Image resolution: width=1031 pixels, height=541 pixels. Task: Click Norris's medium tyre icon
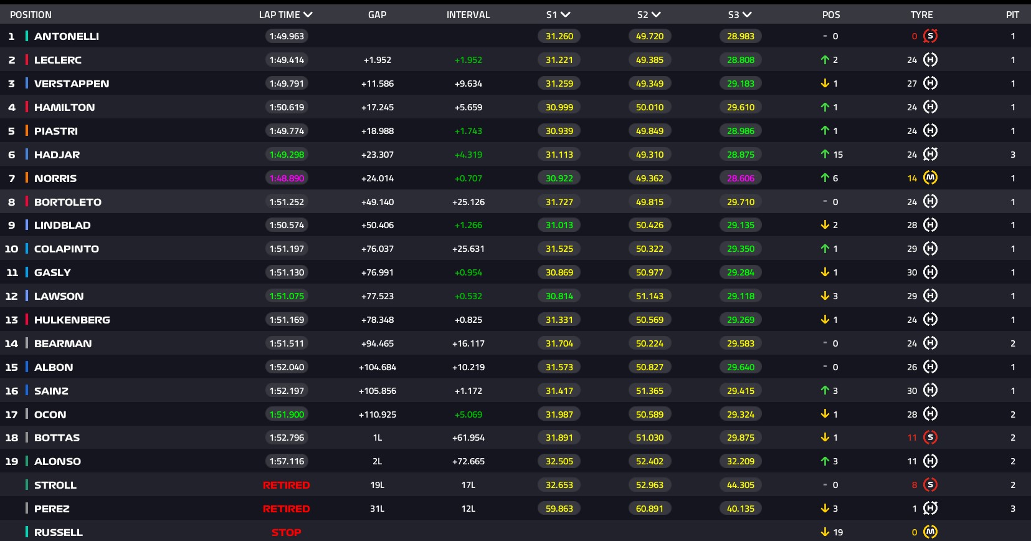930,178
